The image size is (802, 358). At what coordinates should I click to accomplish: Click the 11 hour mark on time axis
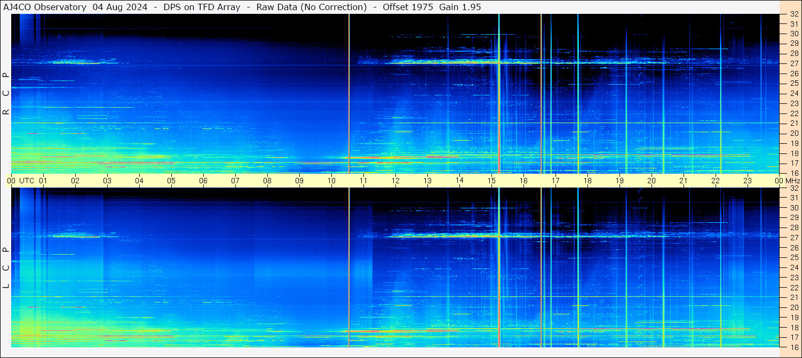click(363, 181)
